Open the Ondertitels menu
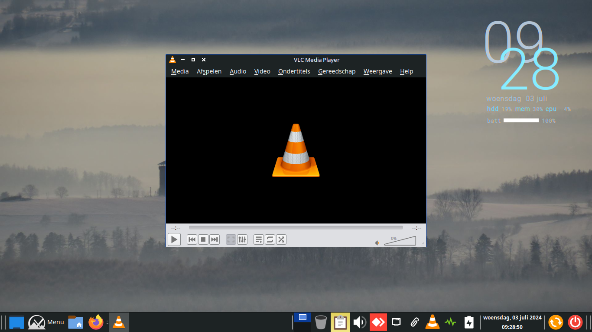The width and height of the screenshot is (592, 332). click(x=294, y=71)
